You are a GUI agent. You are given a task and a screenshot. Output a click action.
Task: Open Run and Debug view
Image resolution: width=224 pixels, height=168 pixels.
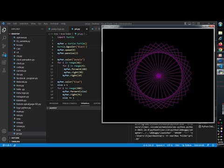[4, 54]
